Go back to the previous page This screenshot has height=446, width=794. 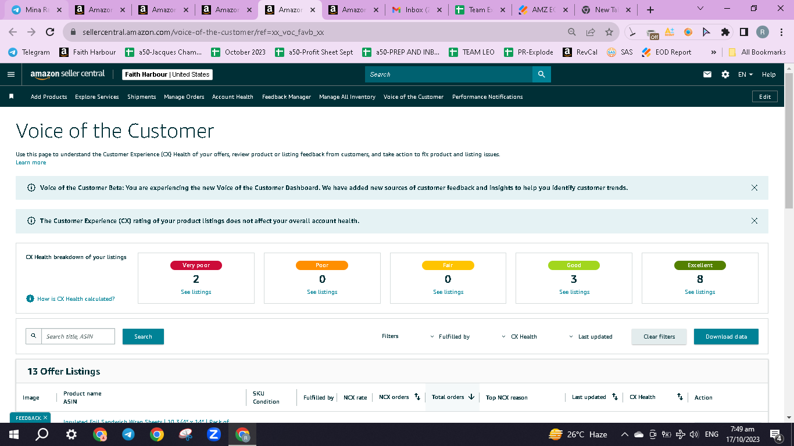pyautogui.click(x=13, y=32)
